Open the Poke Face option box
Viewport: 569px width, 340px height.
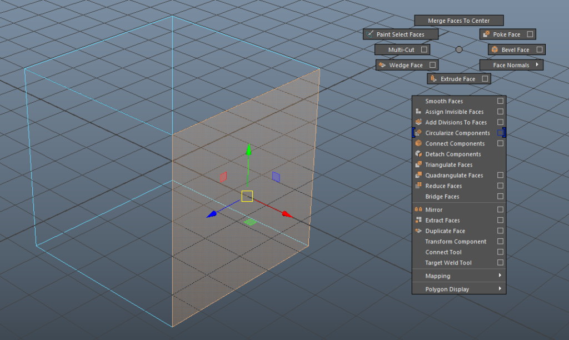(x=530, y=34)
